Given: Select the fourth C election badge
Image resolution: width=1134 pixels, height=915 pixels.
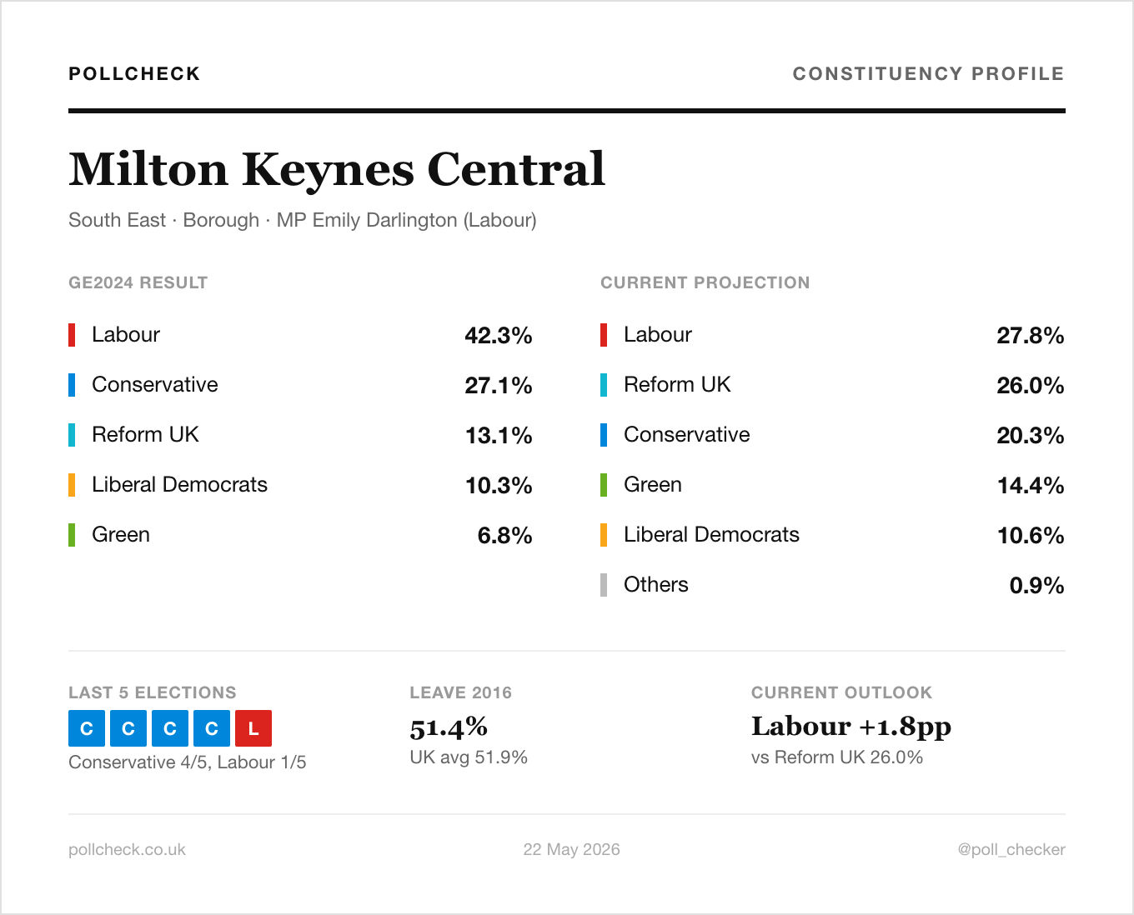Looking at the screenshot, I should [212, 728].
